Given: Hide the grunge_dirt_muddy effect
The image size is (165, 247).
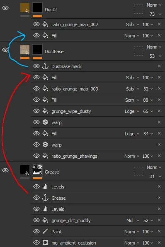Looking at the screenshot, I should pos(36,220).
